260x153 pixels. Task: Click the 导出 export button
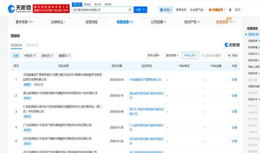[x=233, y=55]
